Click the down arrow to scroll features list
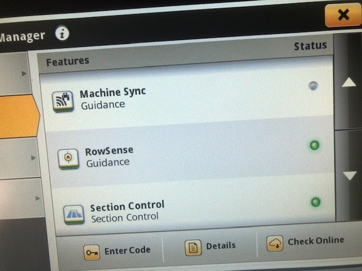Image resolution: width=362 pixels, height=271 pixels. click(349, 176)
